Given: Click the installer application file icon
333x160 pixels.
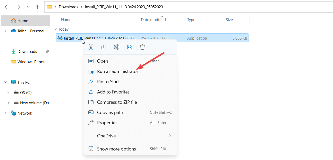Looking at the screenshot, I should point(60,38).
